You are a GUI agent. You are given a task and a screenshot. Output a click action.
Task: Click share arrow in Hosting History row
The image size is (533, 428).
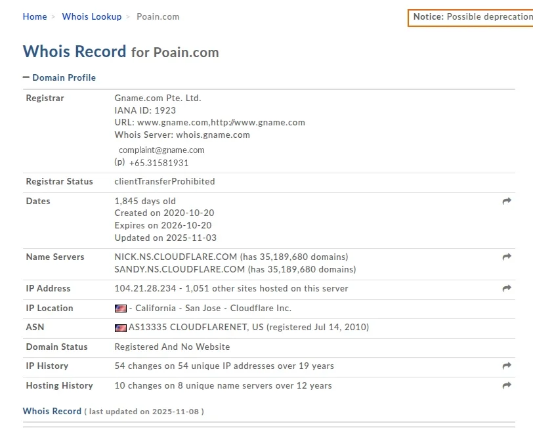point(507,386)
